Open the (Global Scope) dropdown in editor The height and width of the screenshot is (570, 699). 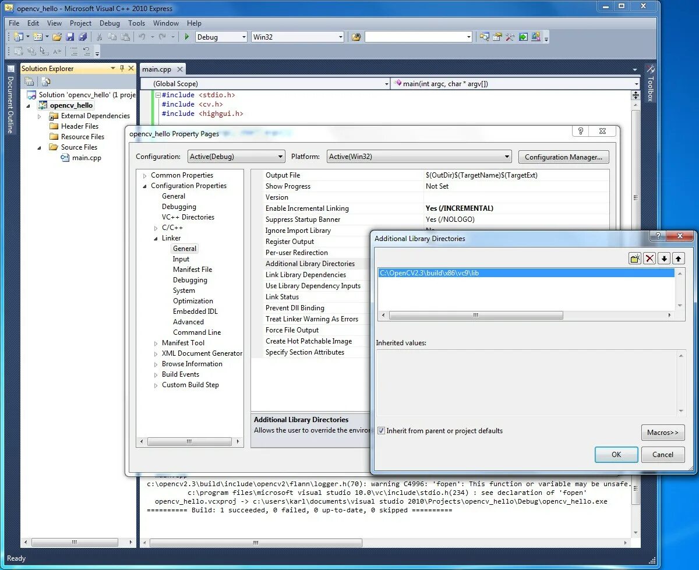coord(265,84)
